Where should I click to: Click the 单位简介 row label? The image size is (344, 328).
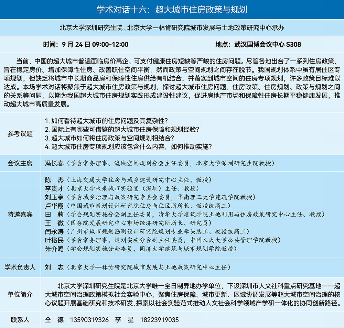tap(20, 294)
